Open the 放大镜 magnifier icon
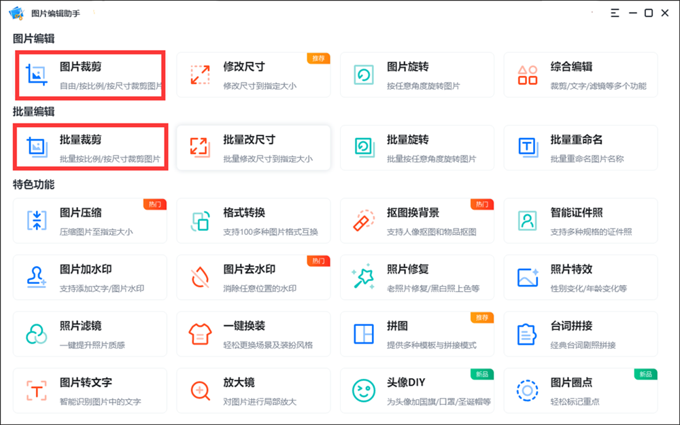The height and width of the screenshot is (425, 680). point(201,391)
